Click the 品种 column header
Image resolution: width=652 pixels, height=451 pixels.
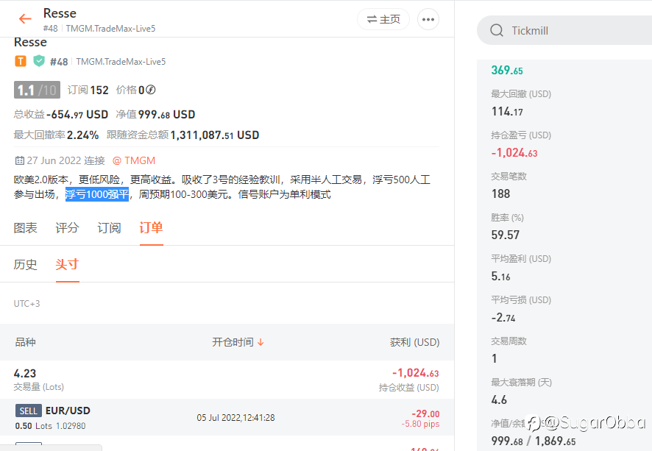tap(25, 342)
